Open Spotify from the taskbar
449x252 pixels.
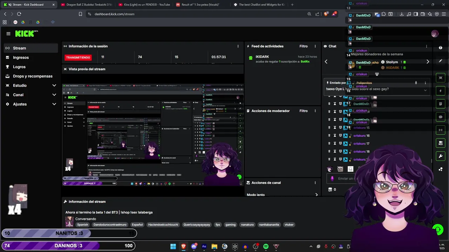click(266, 246)
